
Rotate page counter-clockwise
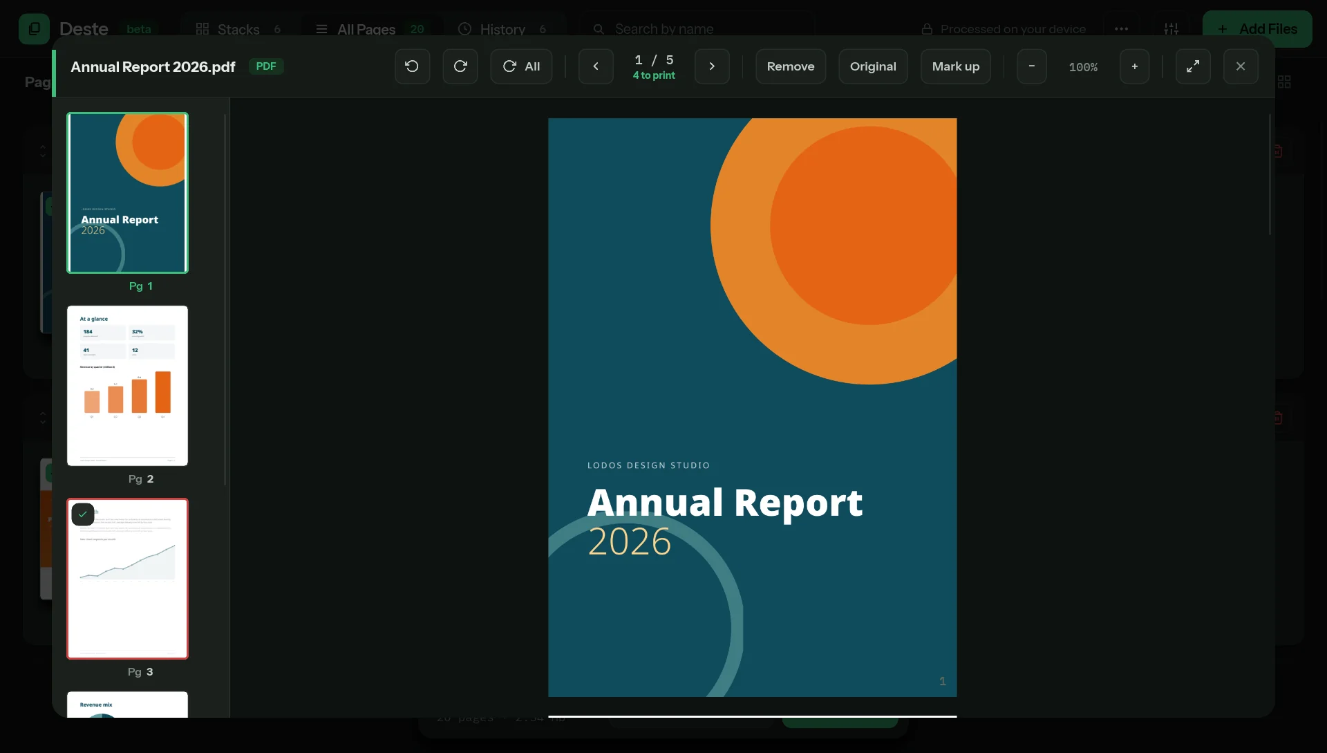412,66
